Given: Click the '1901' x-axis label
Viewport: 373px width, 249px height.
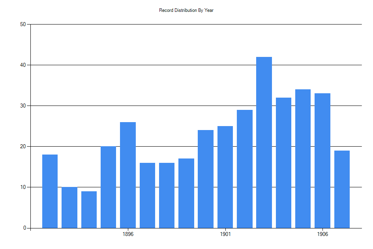Looking at the screenshot, I should click(225, 234).
